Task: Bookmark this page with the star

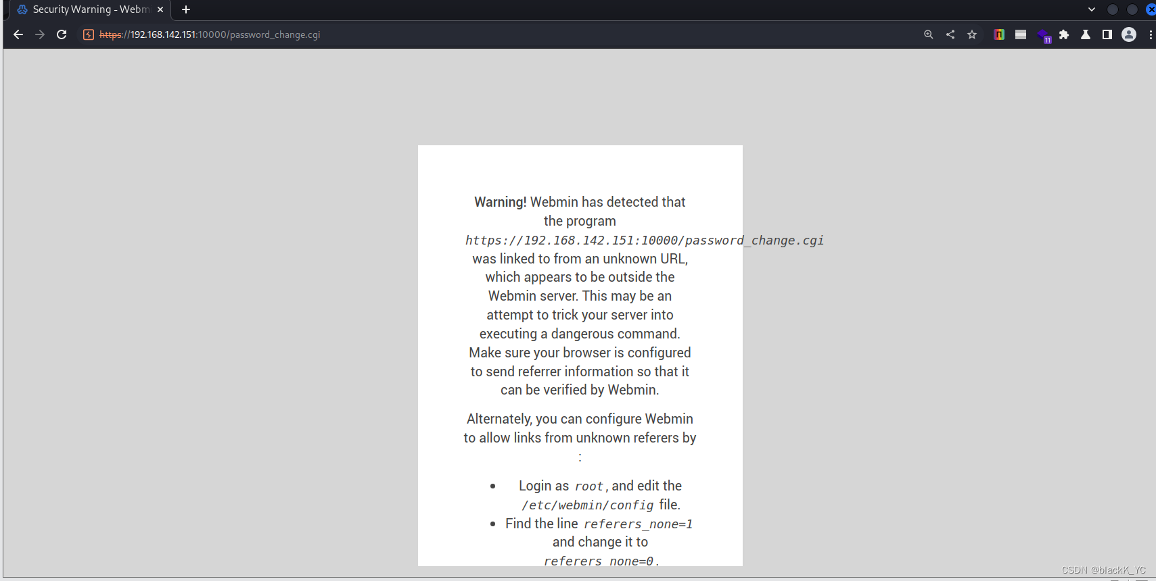Action: coord(972,34)
